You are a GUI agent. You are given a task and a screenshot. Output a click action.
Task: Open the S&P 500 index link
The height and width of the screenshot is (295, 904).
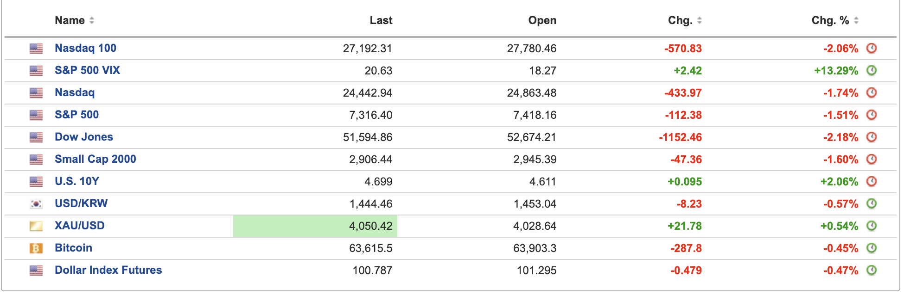[x=76, y=115]
